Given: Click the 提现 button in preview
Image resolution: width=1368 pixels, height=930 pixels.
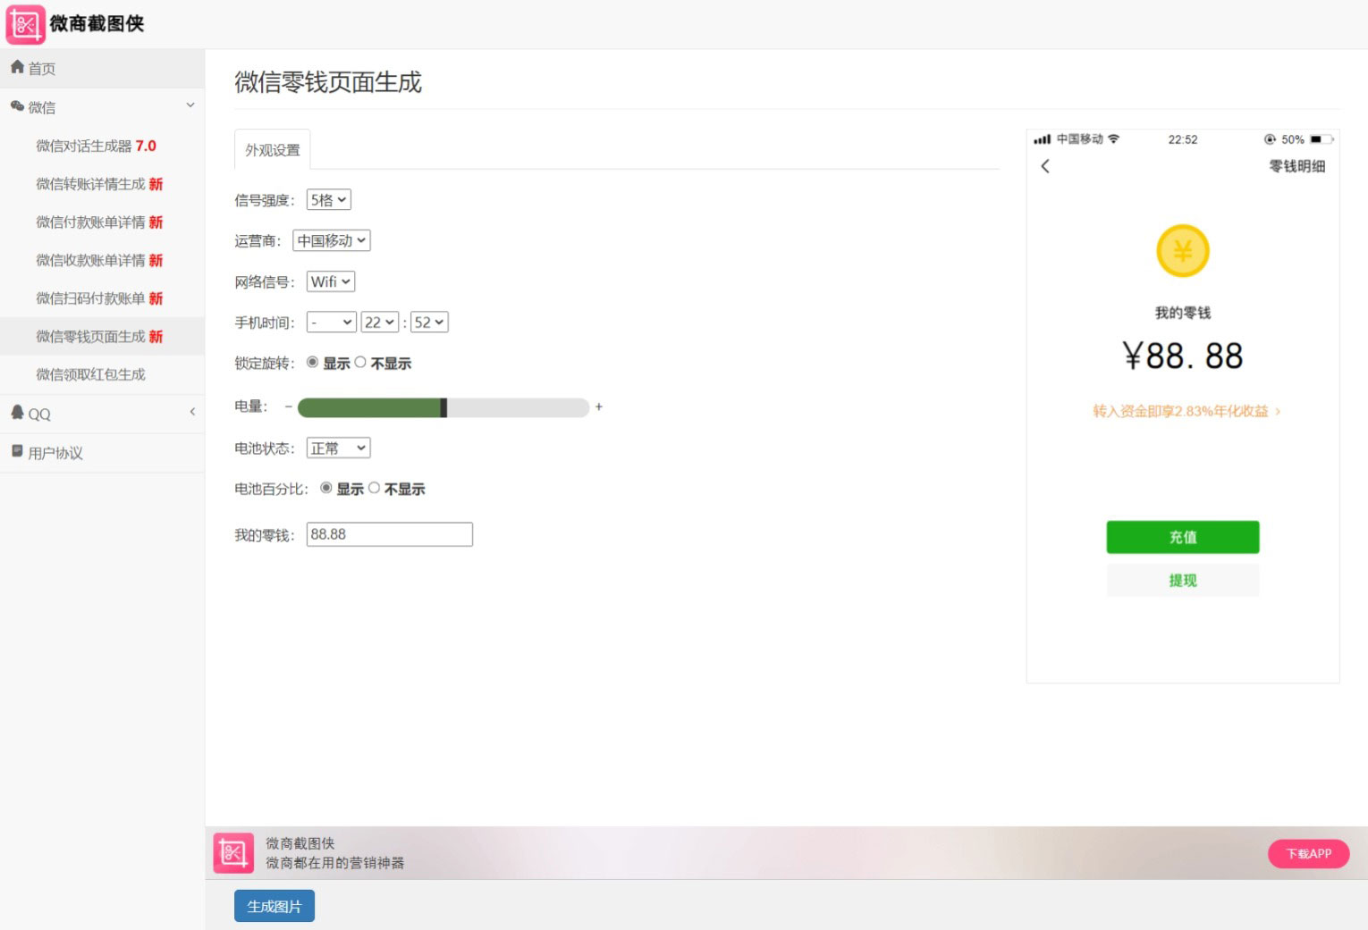Looking at the screenshot, I should [x=1183, y=581].
